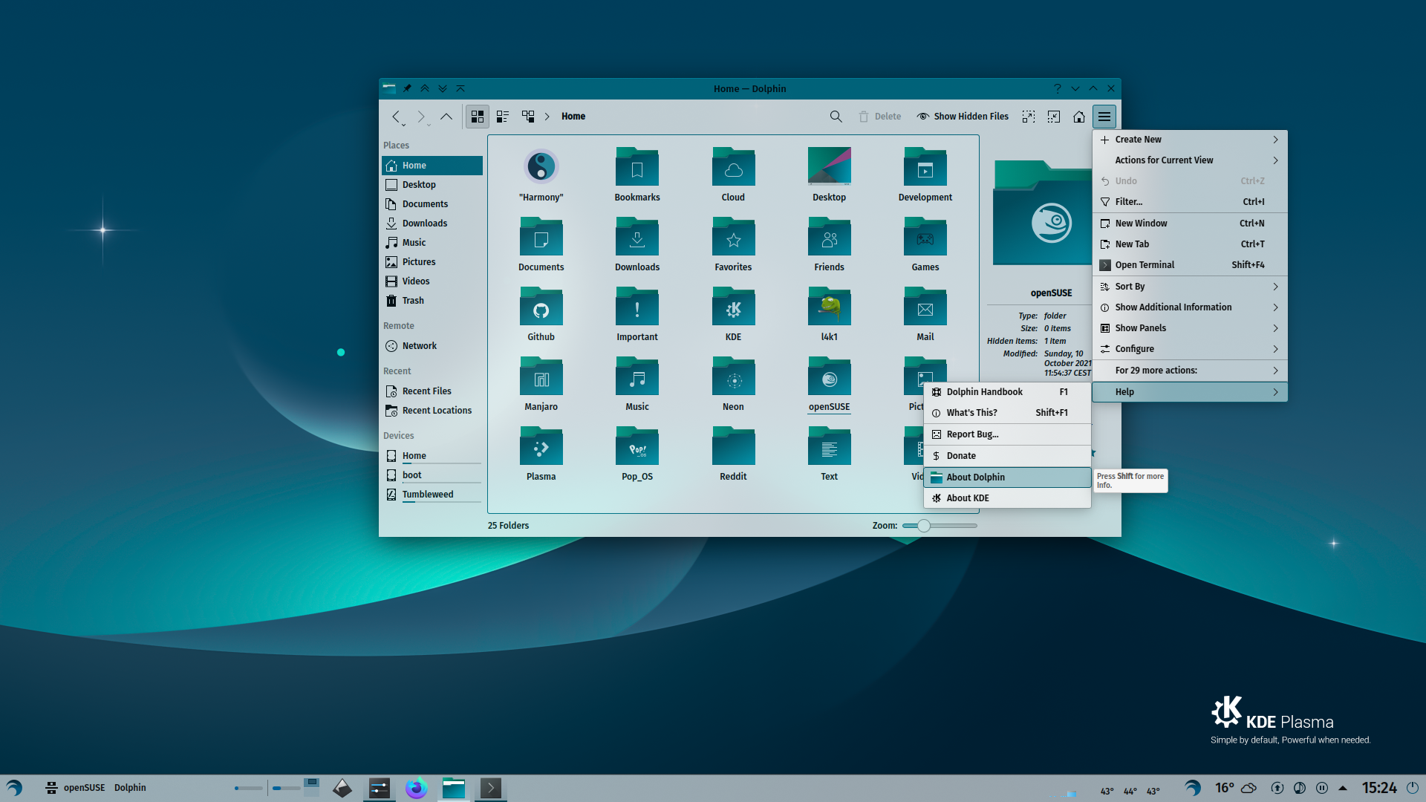Open the Github folder
This screenshot has width=1426, height=802.
point(541,315)
